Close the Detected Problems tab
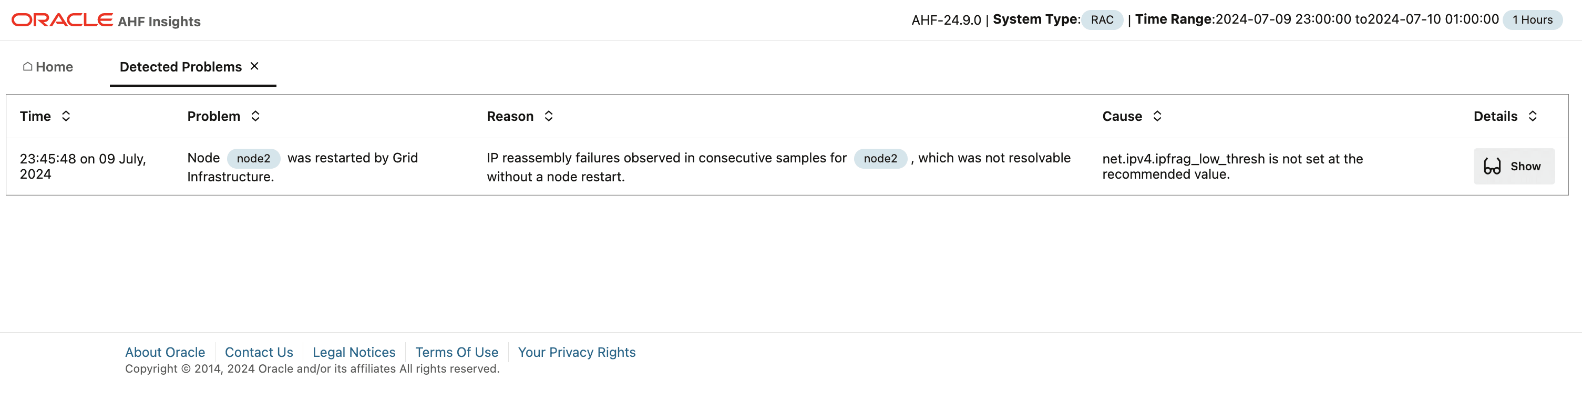This screenshot has height=411, width=1582. click(x=254, y=66)
